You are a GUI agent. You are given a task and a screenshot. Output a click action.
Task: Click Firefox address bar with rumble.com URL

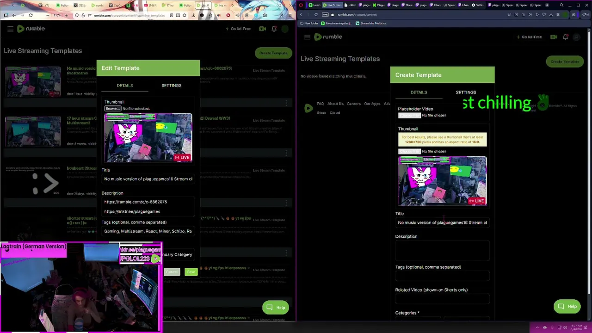[129, 15]
